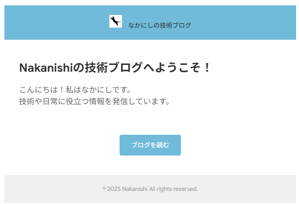Open the なかにしの技術ブログ site title
The image size is (299, 204).
[159, 25]
